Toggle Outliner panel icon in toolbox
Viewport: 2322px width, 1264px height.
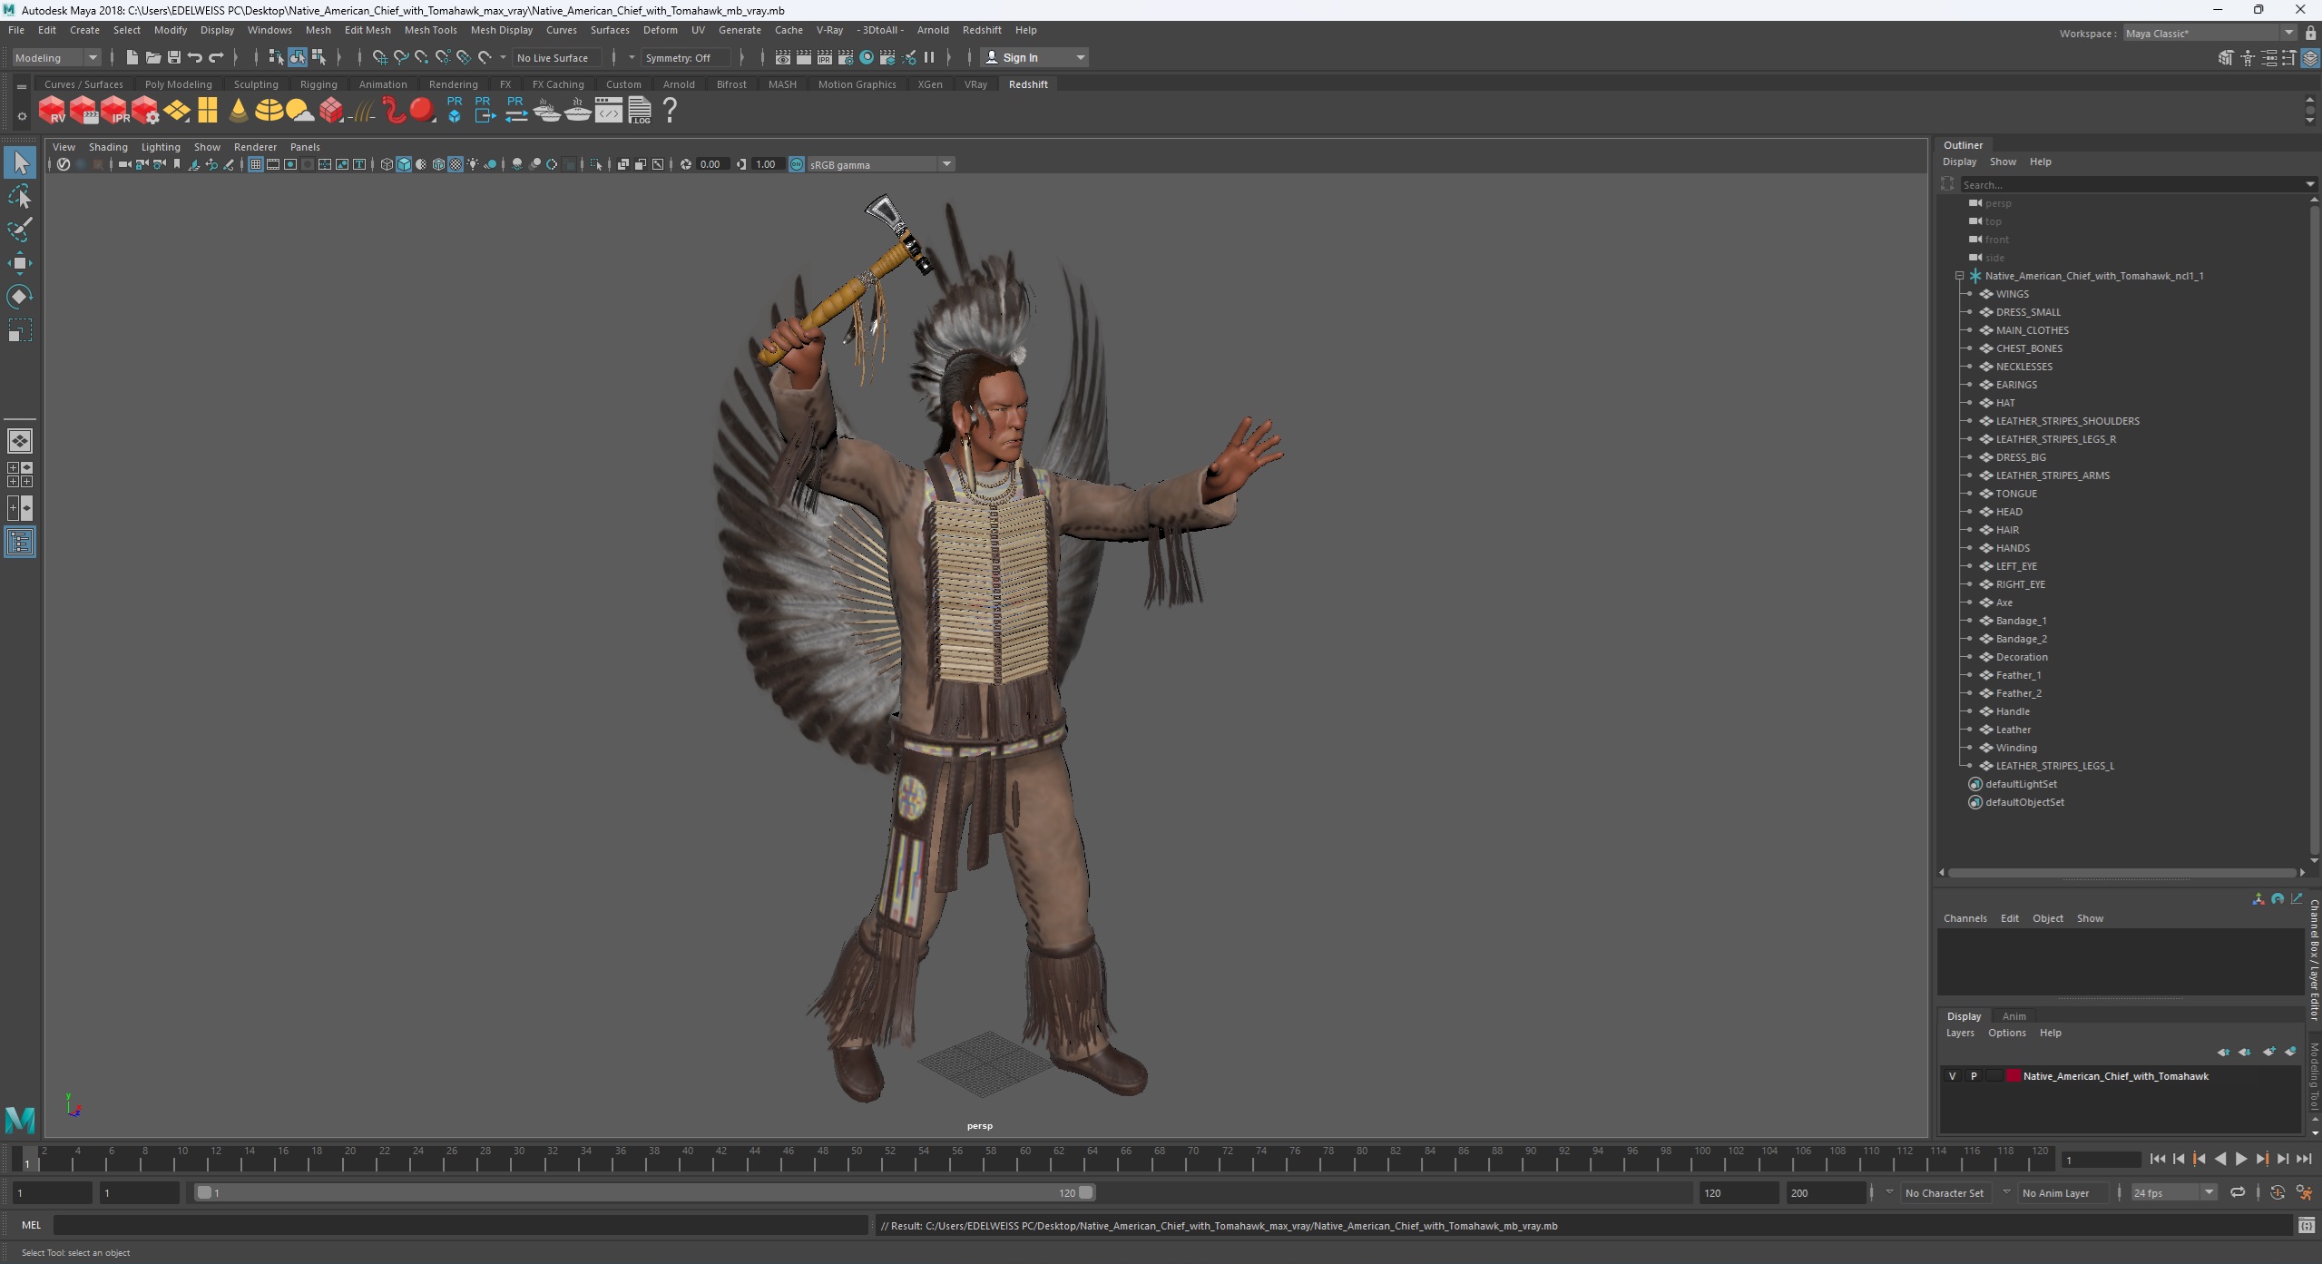pos(20,543)
